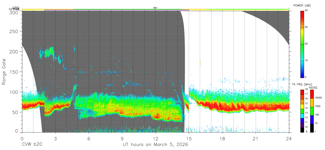Image resolution: width=325 pixels, height=150 pixels.
Task: Click the 12 hour tick on time axis
Action: 156,138
